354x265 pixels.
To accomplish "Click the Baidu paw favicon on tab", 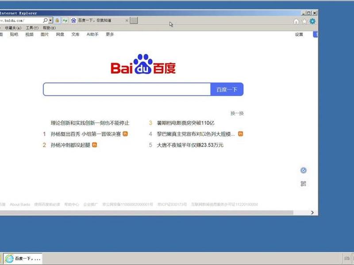I will [x=73, y=20].
